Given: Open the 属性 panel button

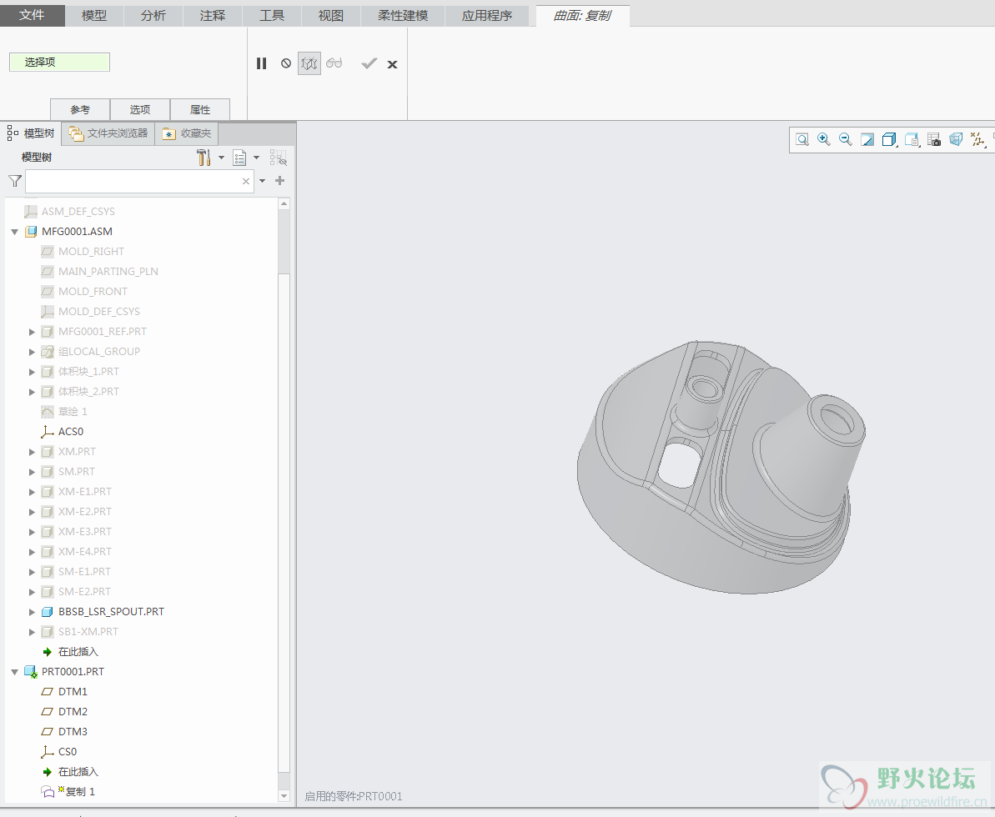Looking at the screenshot, I should point(200,109).
